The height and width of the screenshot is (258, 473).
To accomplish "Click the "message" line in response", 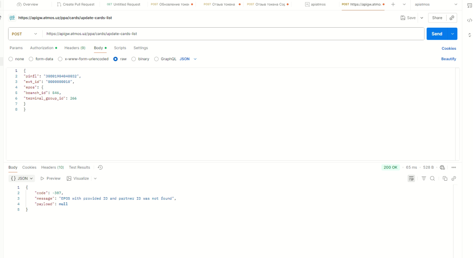I will [106, 198].
